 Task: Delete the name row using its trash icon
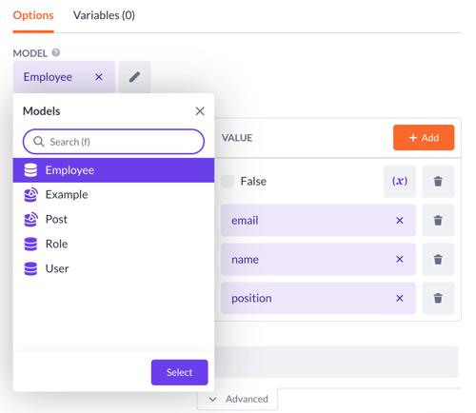[x=438, y=259]
